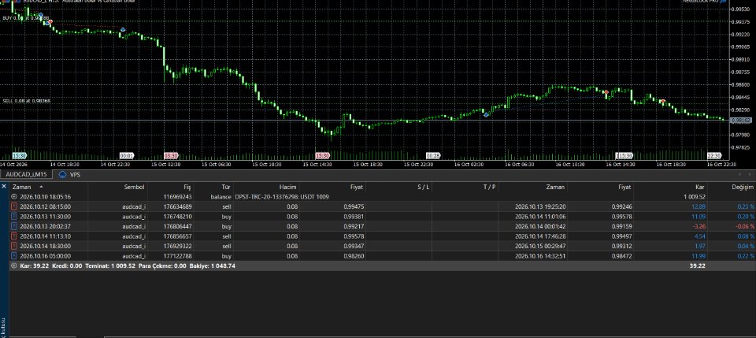Select ticket number 177122788

(x=178, y=256)
